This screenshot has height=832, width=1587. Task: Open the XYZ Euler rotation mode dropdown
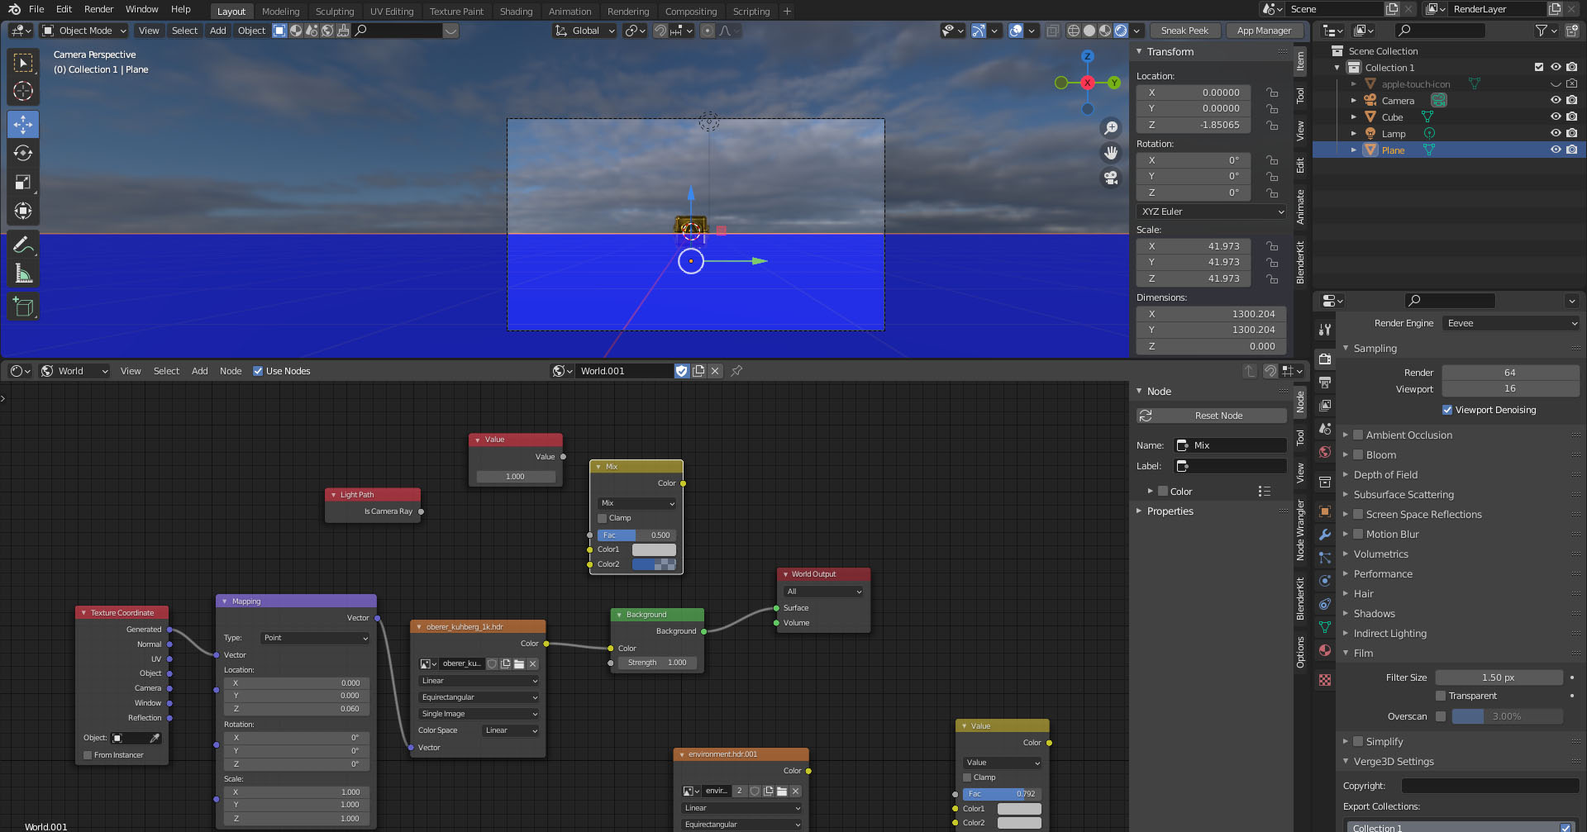[x=1212, y=212]
